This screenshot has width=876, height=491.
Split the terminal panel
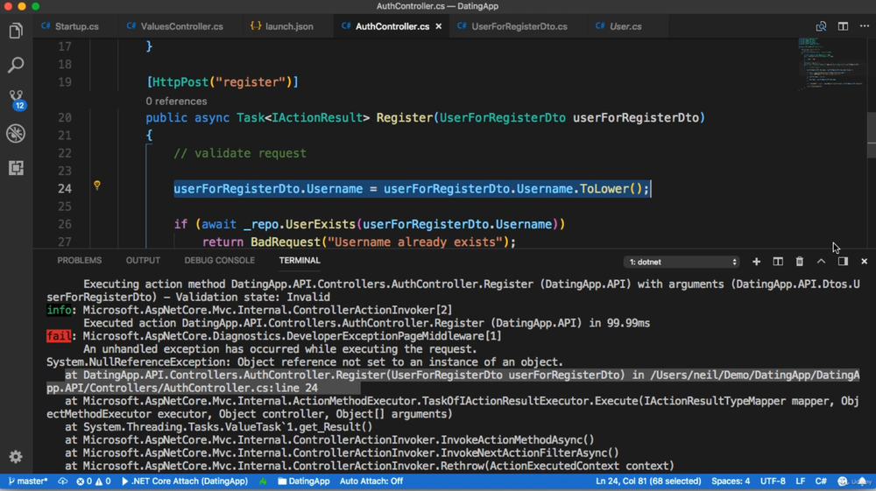(778, 261)
